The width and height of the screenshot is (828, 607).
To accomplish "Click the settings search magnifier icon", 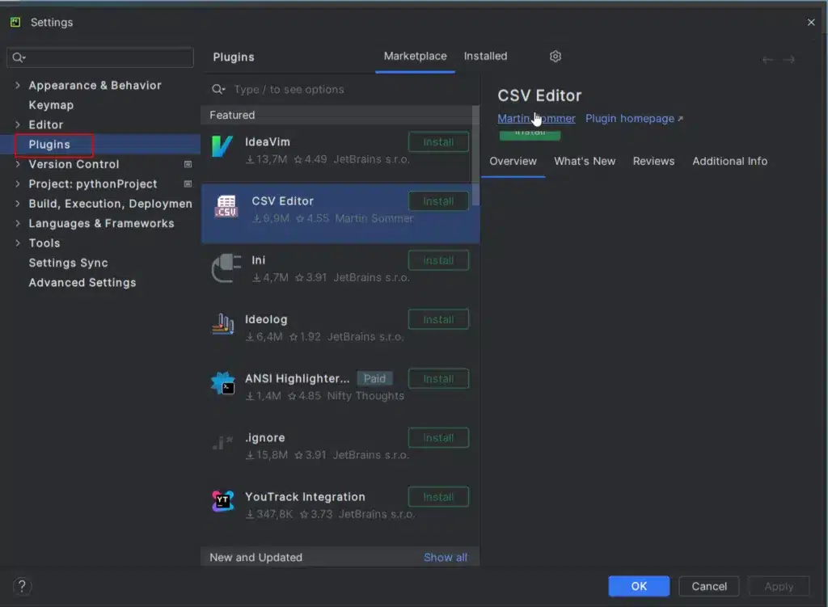I will pyautogui.click(x=19, y=57).
